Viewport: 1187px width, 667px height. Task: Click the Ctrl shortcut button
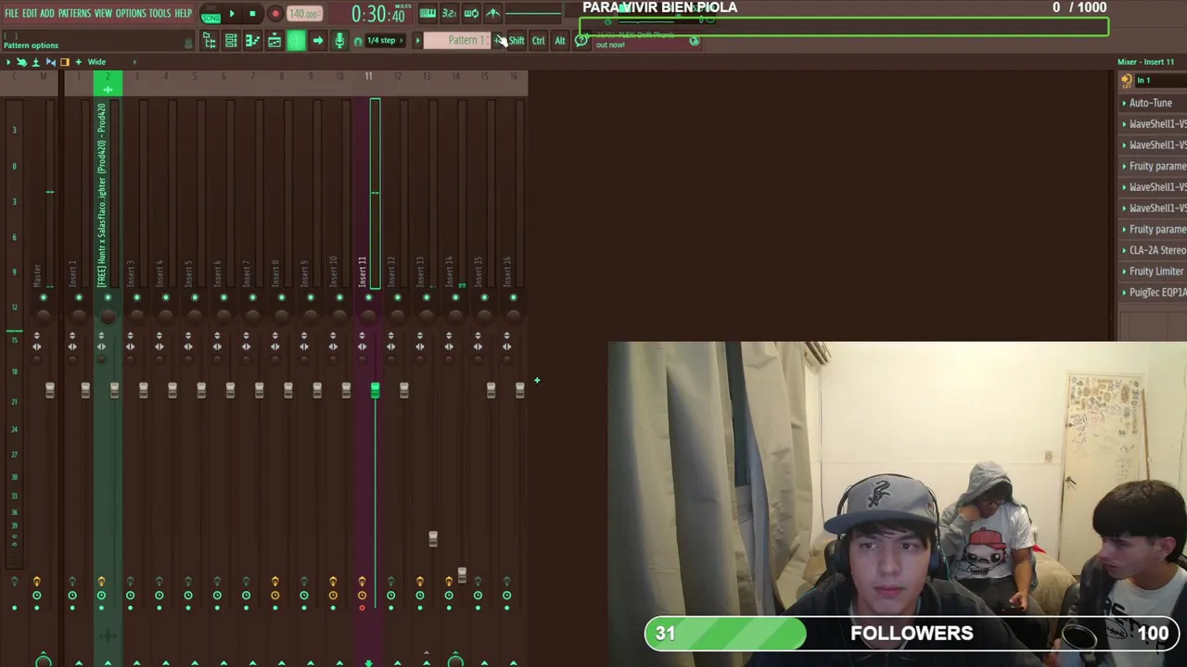538,41
